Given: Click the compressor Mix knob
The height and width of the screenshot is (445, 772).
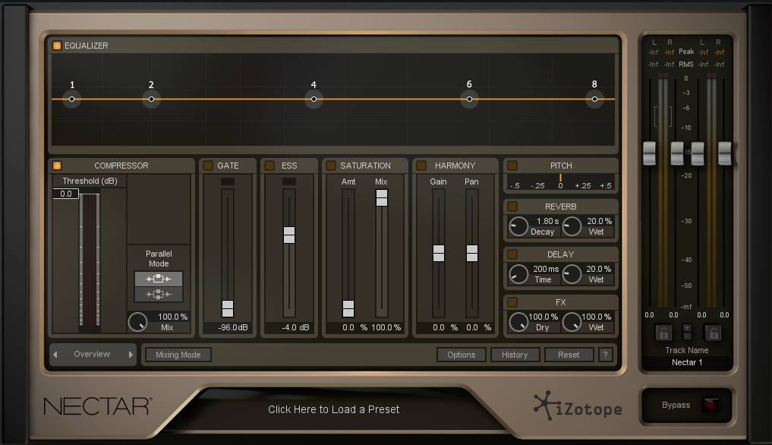Looking at the screenshot, I should 138,322.
